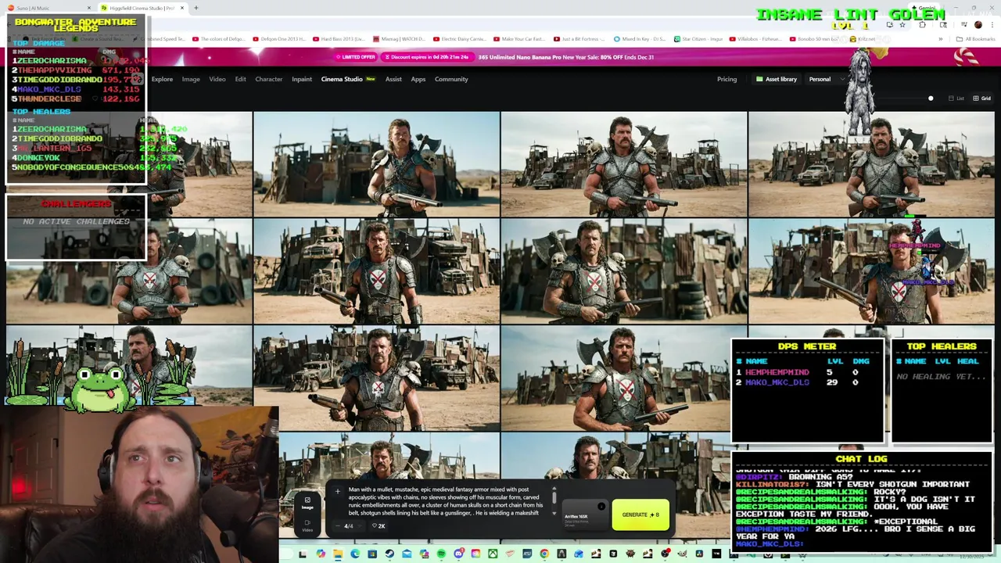Open the Personal workspace dropdown

pos(827,79)
